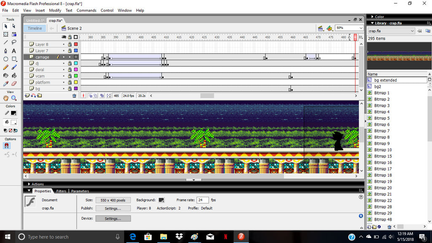This screenshot has width=432, height=243.
Task: Click the Insert Layer Folder icon
Action: pos(40,96)
